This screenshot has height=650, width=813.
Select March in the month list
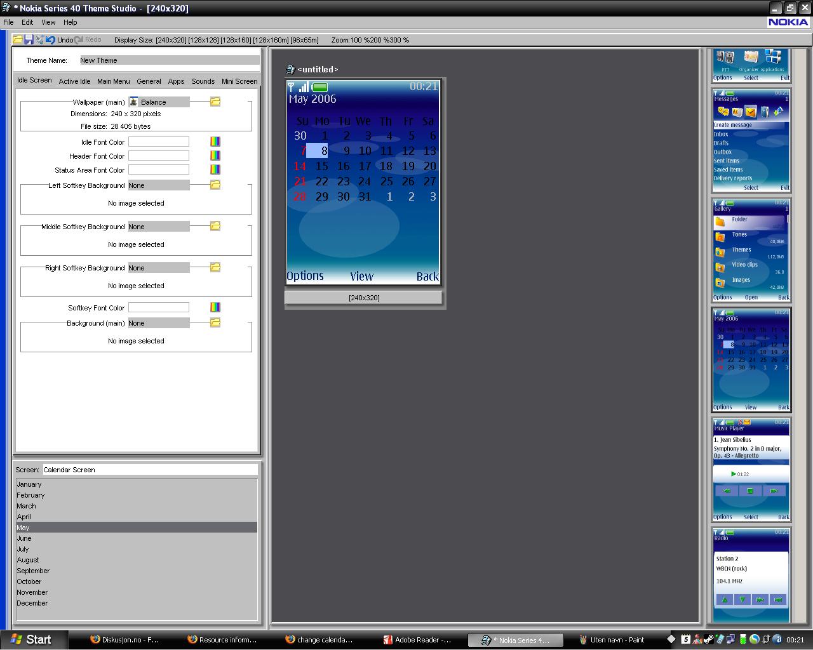(x=137, y=506)
